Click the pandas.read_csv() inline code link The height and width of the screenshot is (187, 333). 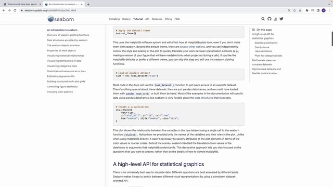[137, 94]
